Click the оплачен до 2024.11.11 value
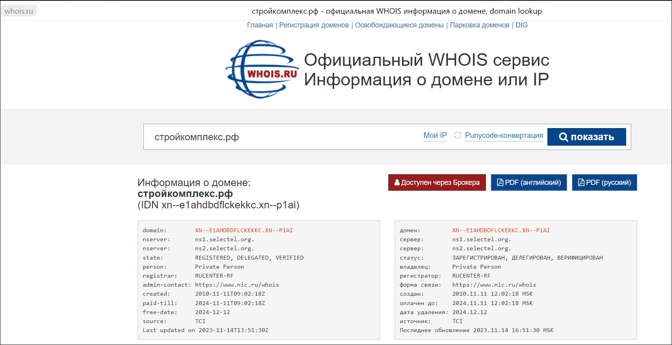 pyautogui.click(x=493, y=303)
